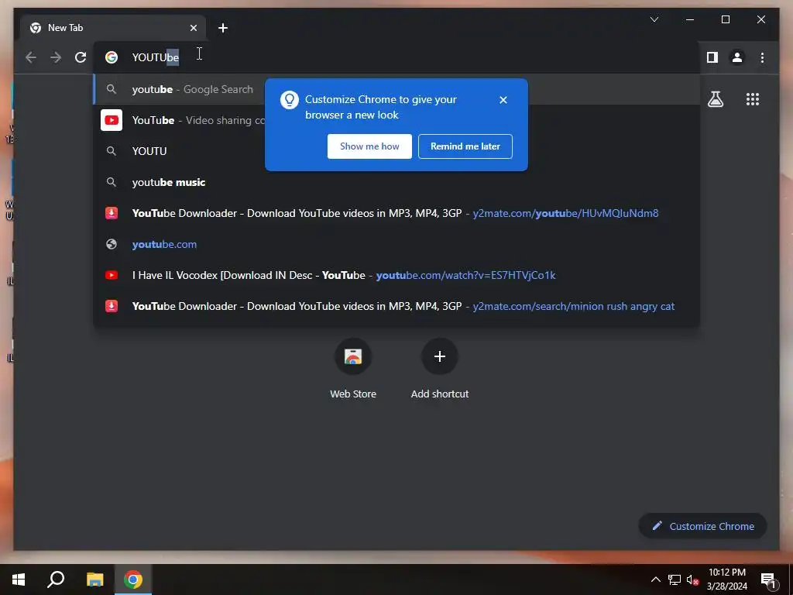Click the muted volume tray icon
Screen dimensions: 793x595
tap(692, 580)
